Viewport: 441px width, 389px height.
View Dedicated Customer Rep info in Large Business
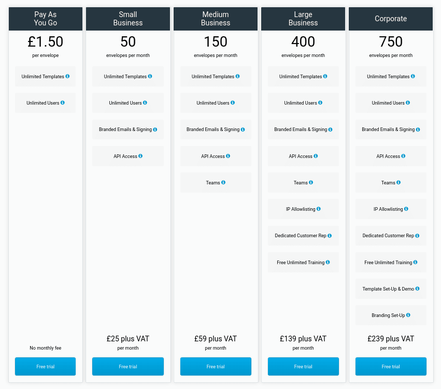[330, 236]
